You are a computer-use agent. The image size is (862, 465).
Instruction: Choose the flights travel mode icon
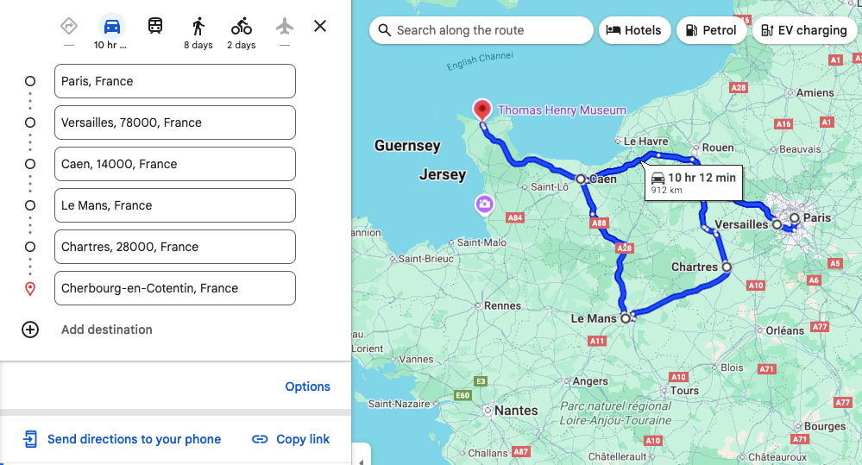[x=285, y=26]
